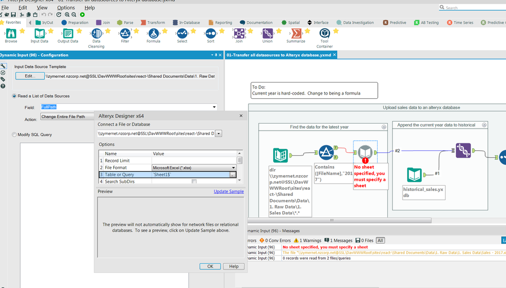Filter messages by 1 Warnings
The height and width of the screenshot is (288, 506).
308,240
